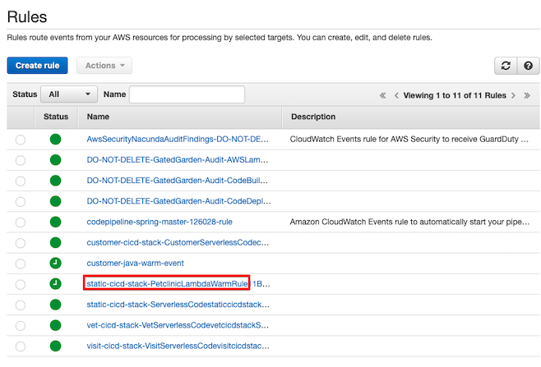Click the Create rule button
541x367 pixels.
tap(37, 66)
